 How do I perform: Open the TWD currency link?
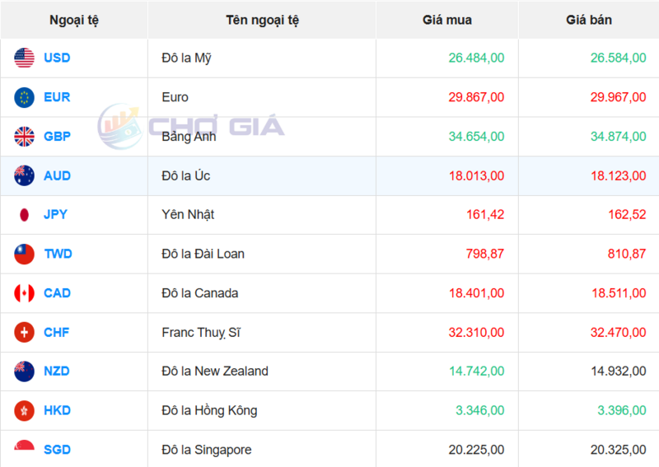pyautogui.click(x=58, y=254)
